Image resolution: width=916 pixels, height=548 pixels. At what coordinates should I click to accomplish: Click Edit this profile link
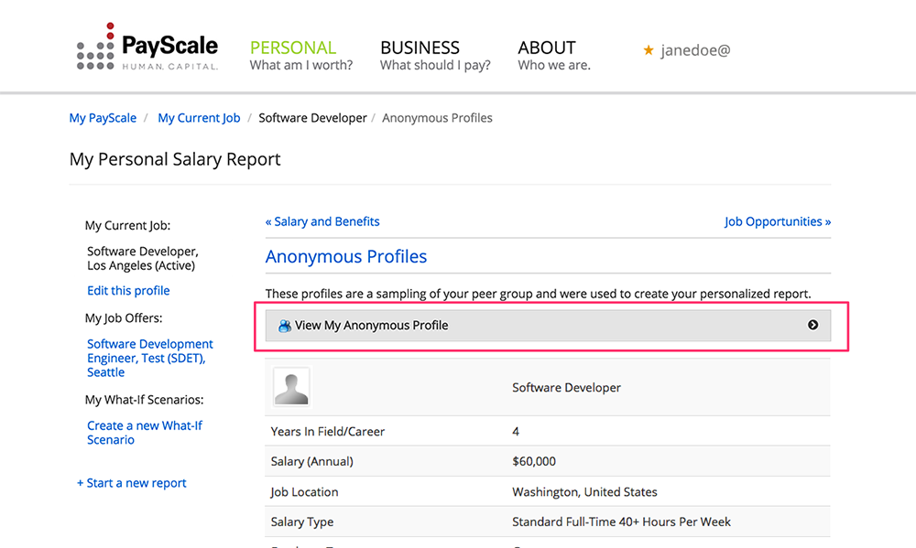(128, 291)
